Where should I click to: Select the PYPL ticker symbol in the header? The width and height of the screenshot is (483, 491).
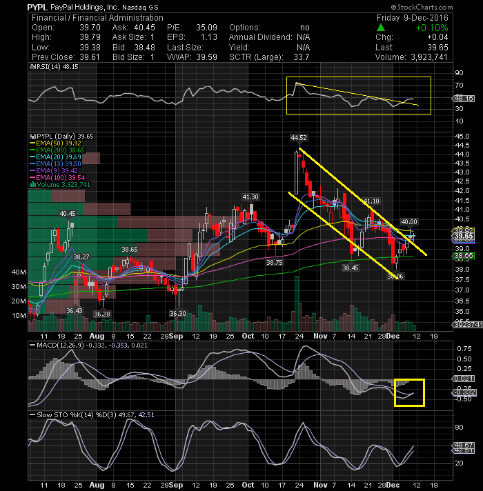37,7
